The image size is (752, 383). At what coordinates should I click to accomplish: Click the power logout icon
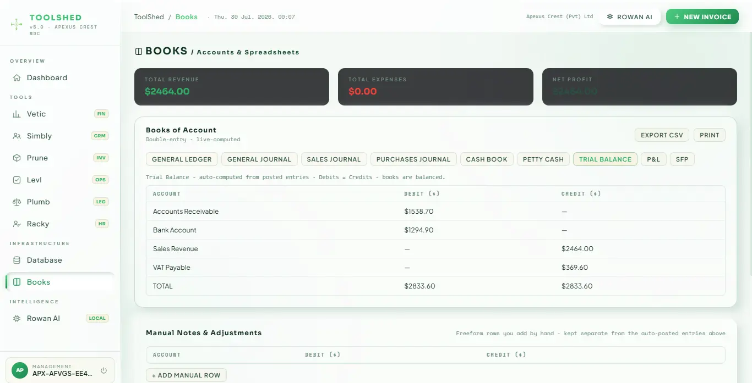coord(103,370)
